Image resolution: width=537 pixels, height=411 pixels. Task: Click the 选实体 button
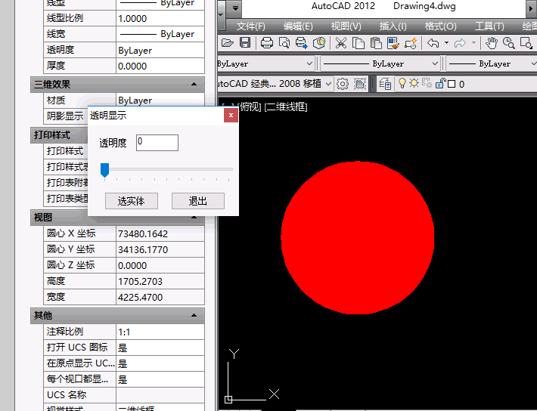pyautogui.click(x=132, y=201)
